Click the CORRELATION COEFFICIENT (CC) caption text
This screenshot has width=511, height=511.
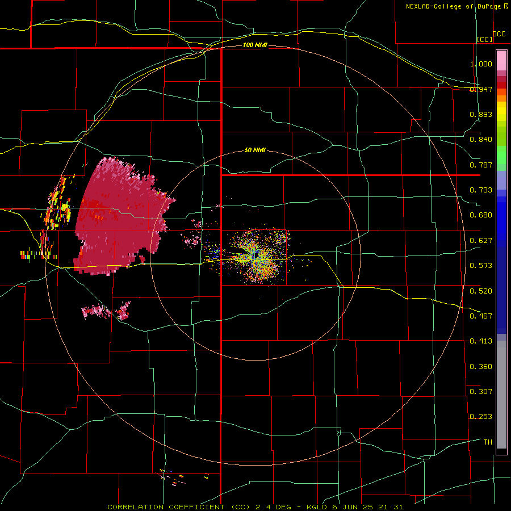coord(179,507)
